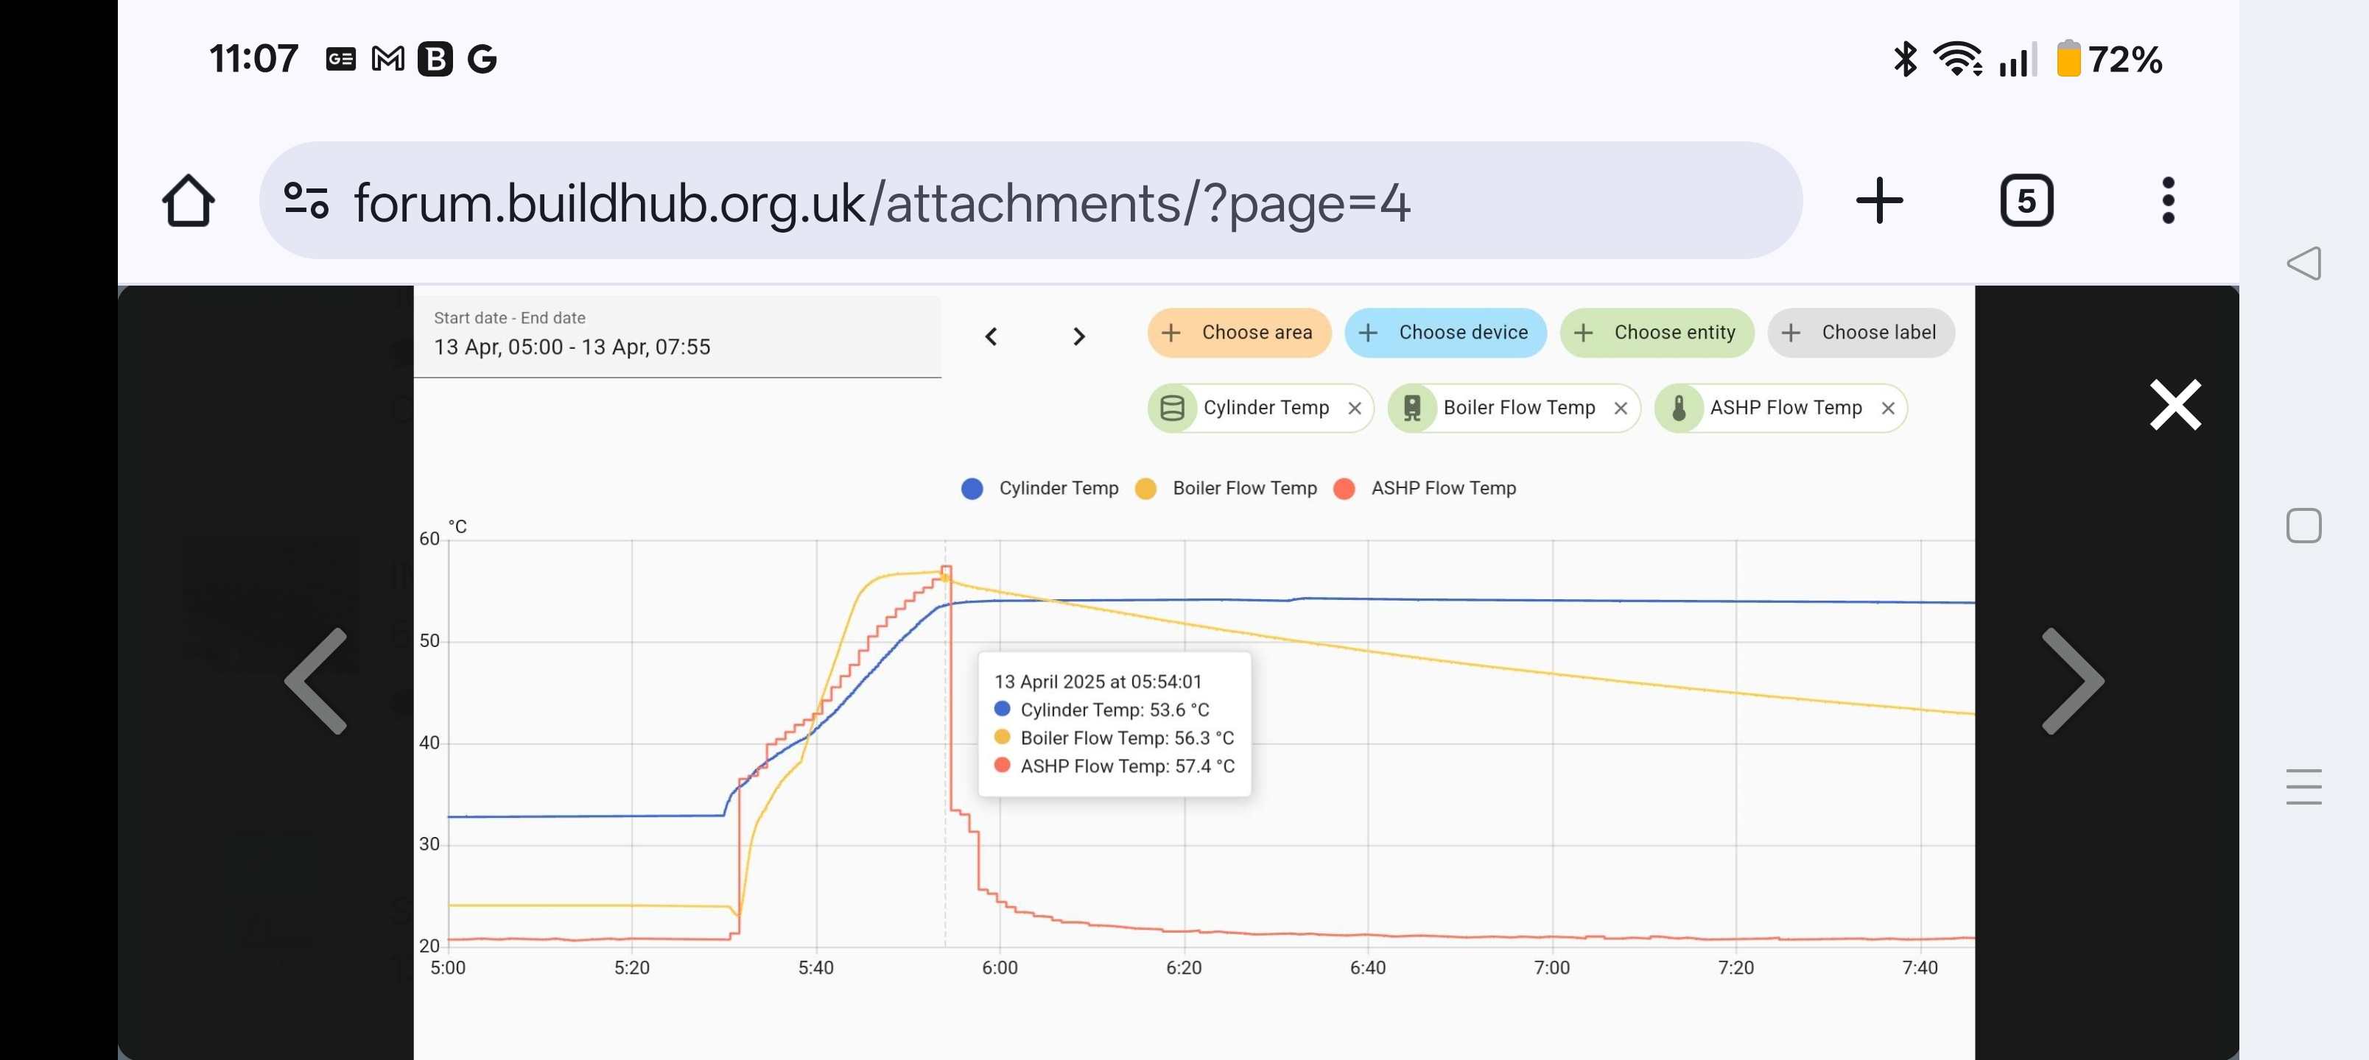Shift date range forward with right chevron
This screenshot has width=2369, height=1060.
pos(1078,336)
